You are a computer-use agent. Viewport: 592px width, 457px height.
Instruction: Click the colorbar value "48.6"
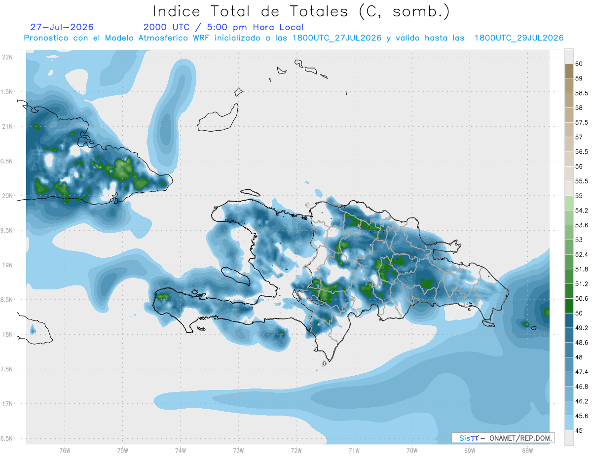(582, 343)
